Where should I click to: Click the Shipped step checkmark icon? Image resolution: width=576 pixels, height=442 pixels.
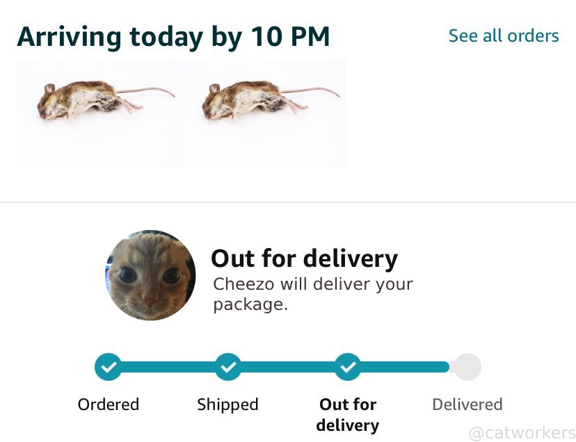tap(227, 366)
